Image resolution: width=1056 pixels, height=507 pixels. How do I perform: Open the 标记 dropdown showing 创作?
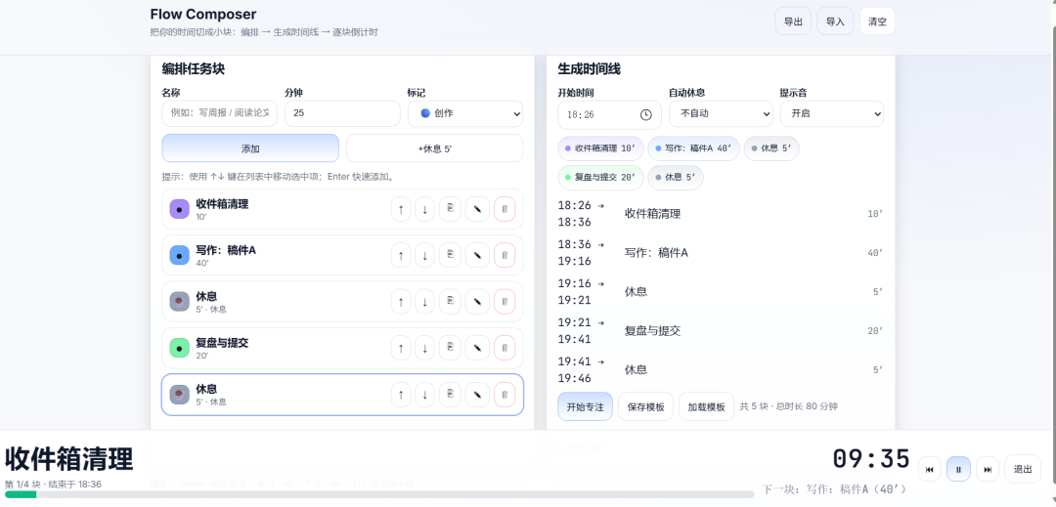pyautogui.click(x=465, y=113)
